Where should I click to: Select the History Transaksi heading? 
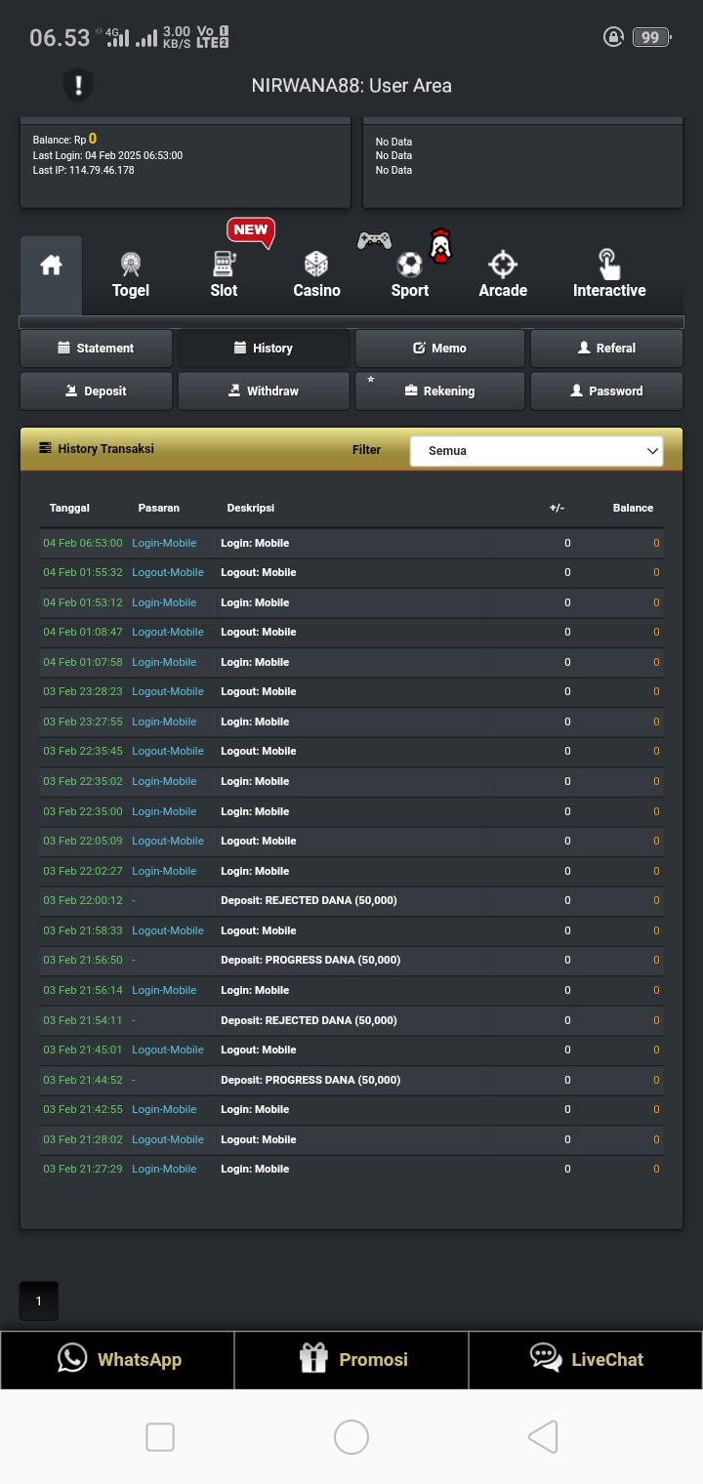click(x=105, y=449)
